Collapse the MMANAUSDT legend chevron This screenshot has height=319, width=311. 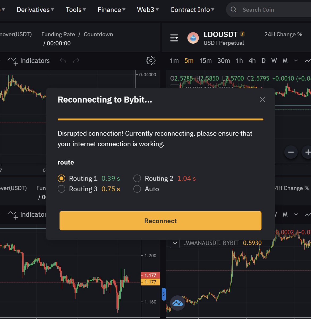(x=174, y=243)
